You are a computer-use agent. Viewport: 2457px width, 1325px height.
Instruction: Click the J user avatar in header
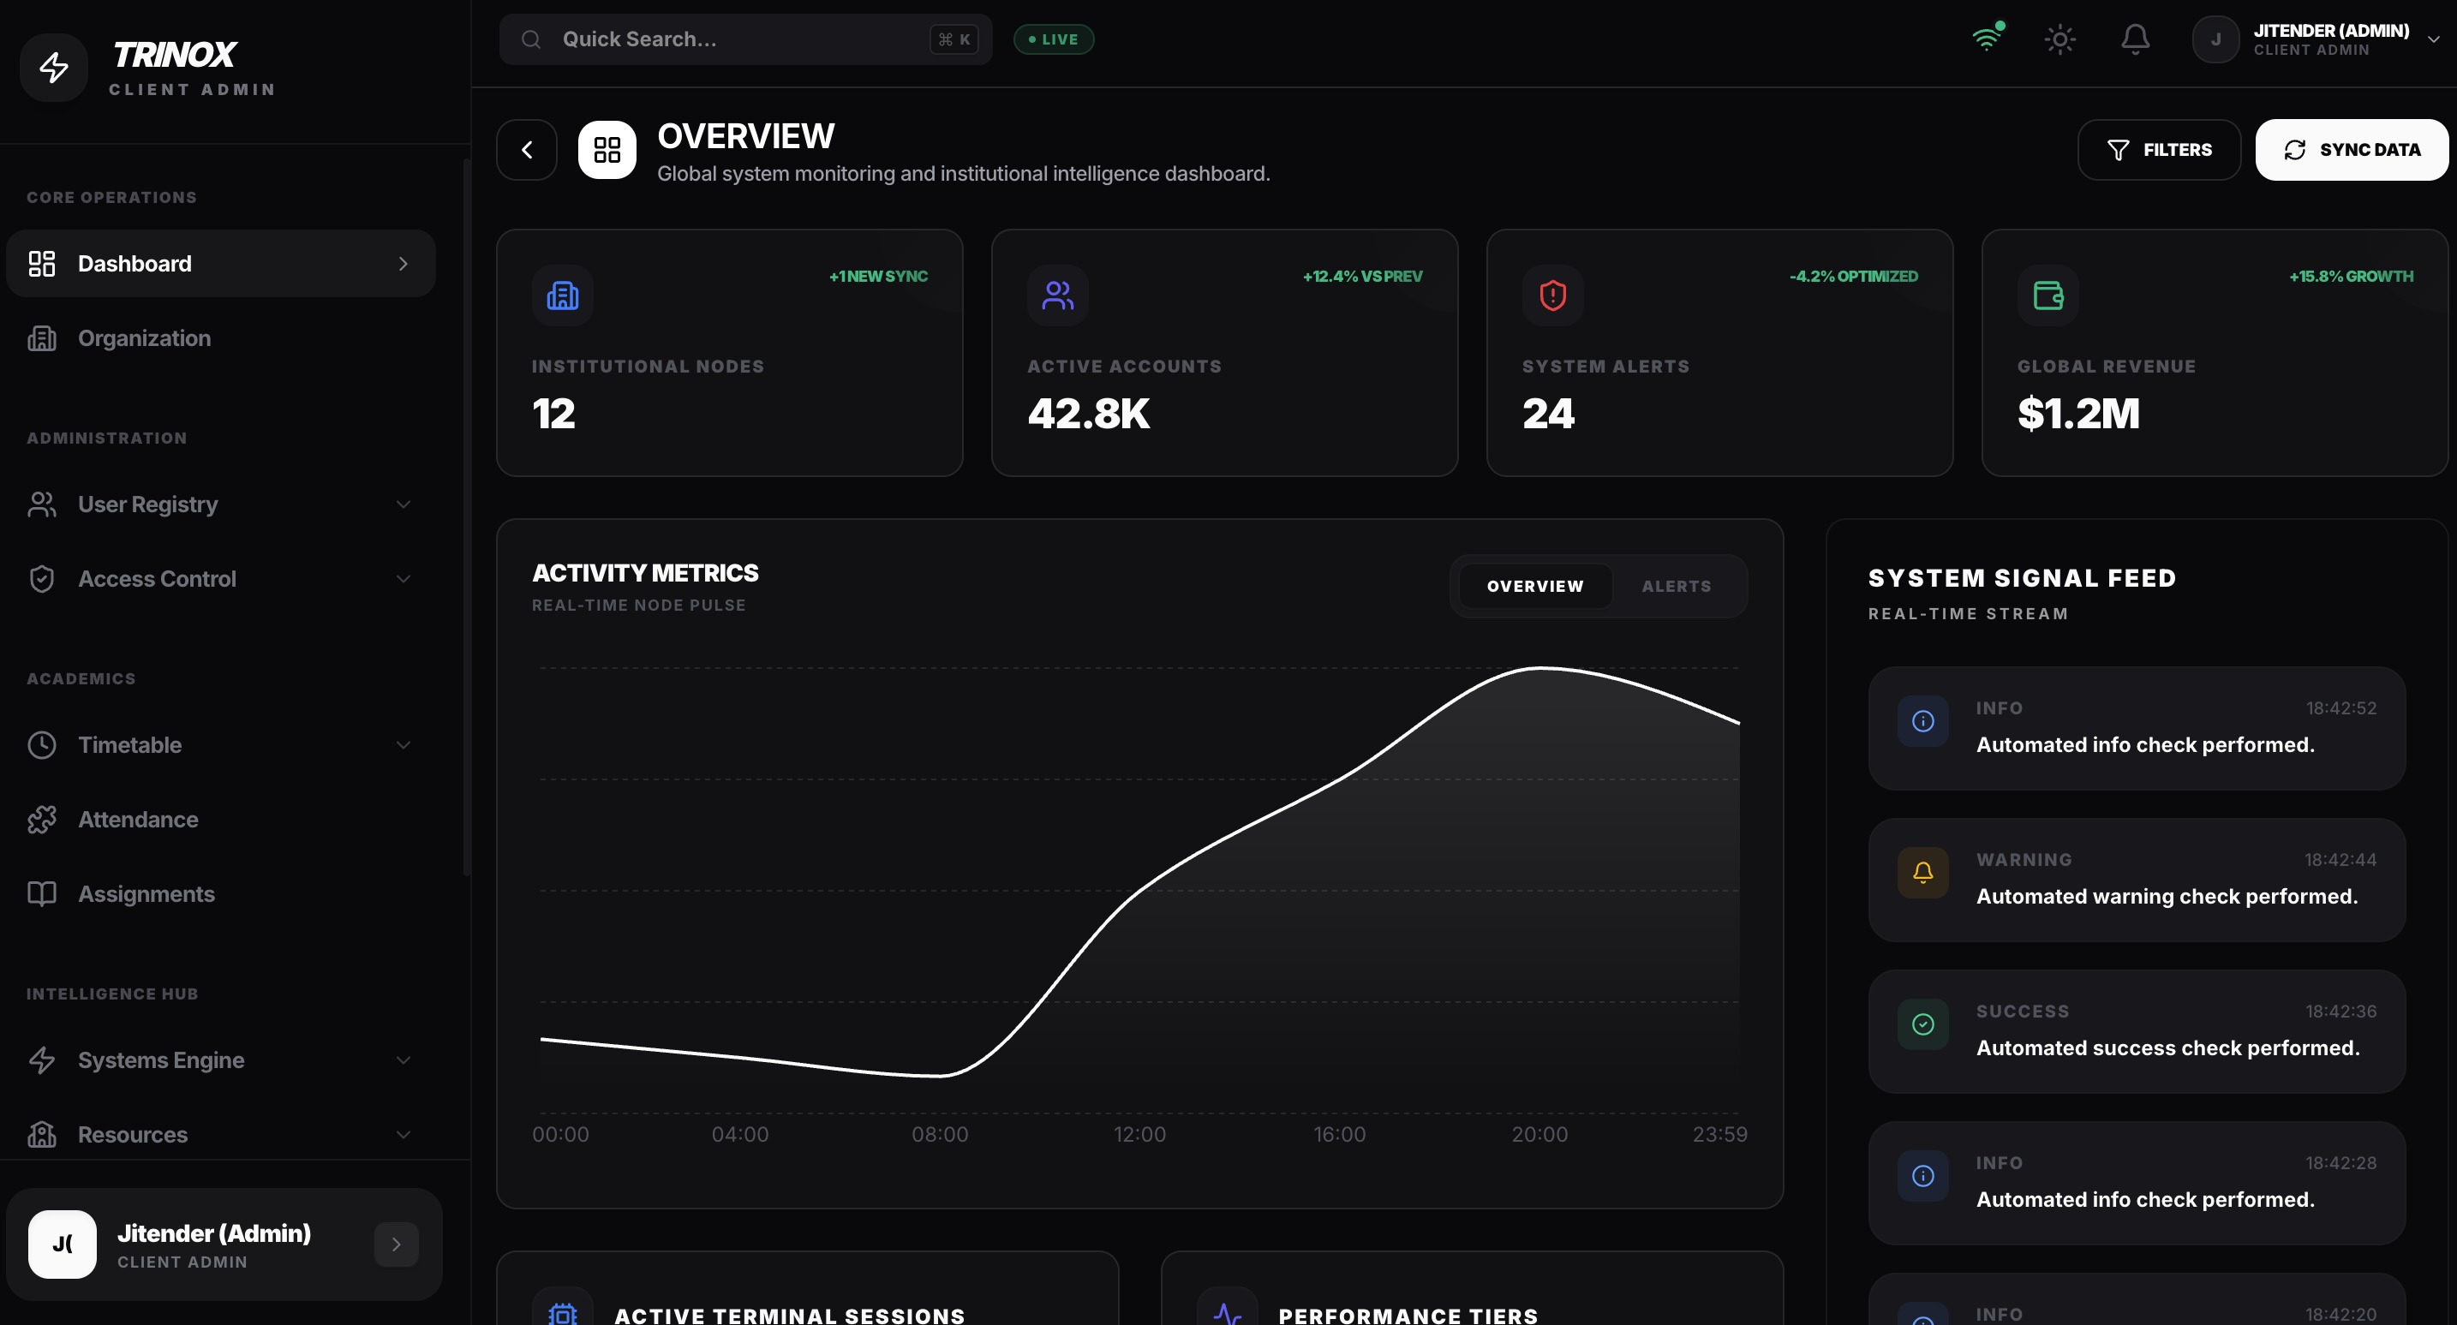pyautogui.click(x=2215, y=39)
